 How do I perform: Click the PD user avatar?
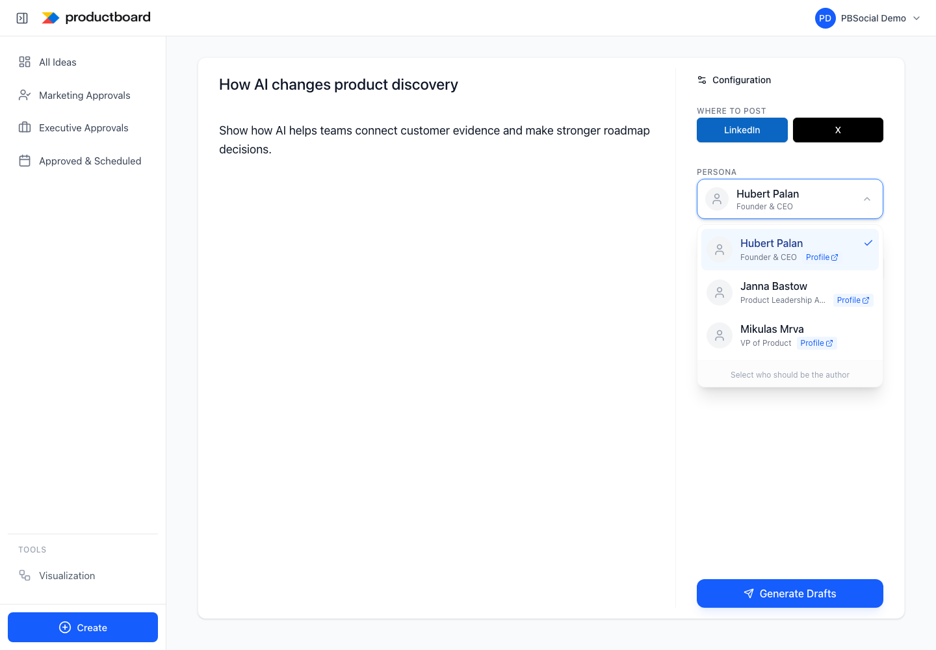pyautogui.click(x=825, y=18)
